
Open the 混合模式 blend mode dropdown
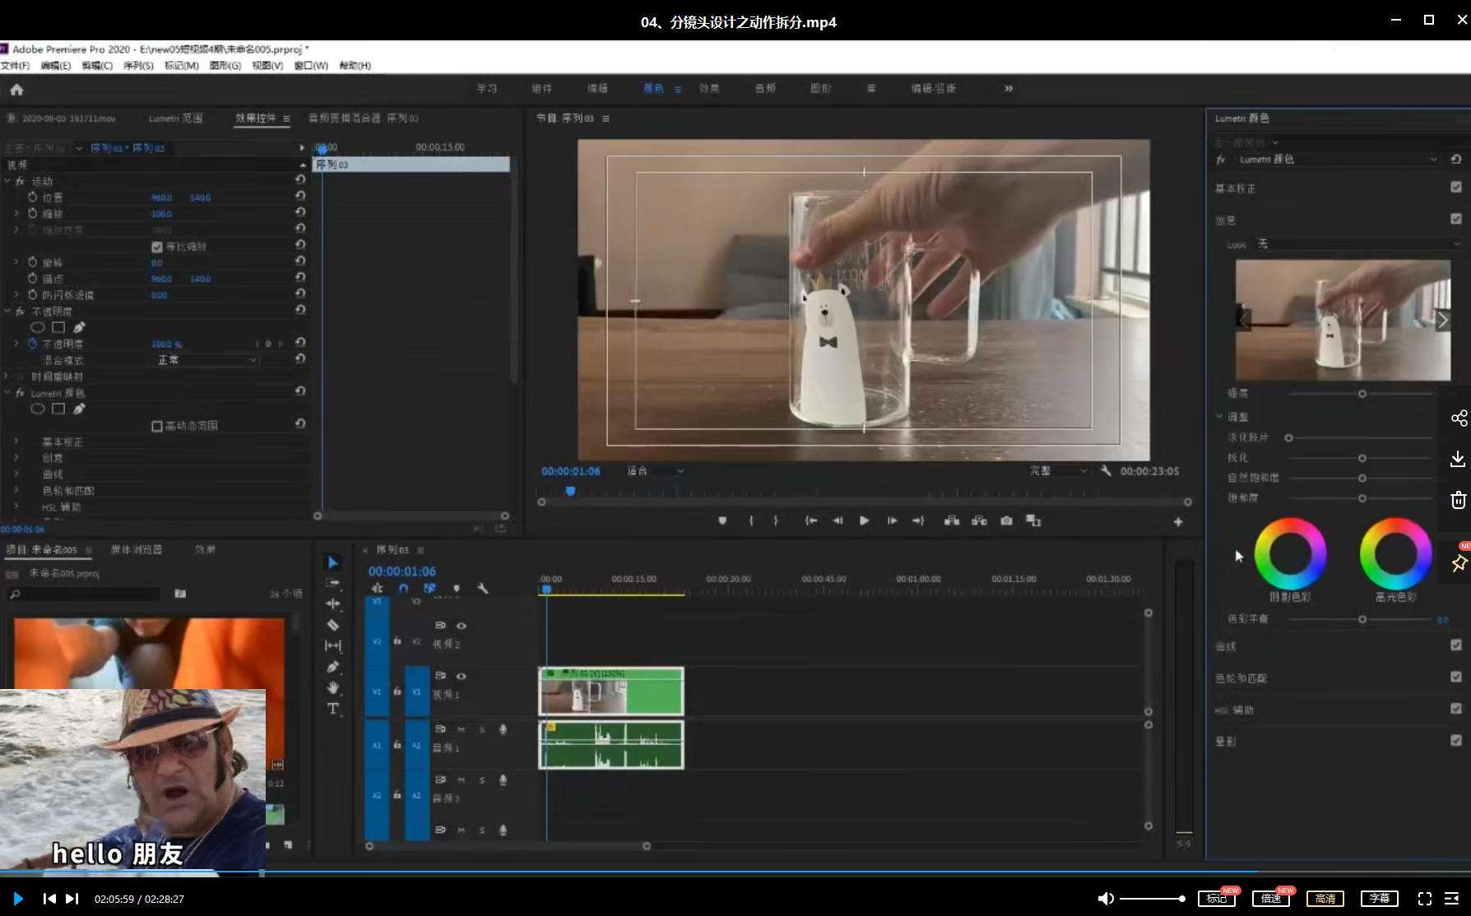206,360
